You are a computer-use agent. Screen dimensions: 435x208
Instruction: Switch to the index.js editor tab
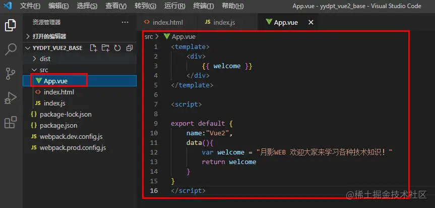[227, 22]
